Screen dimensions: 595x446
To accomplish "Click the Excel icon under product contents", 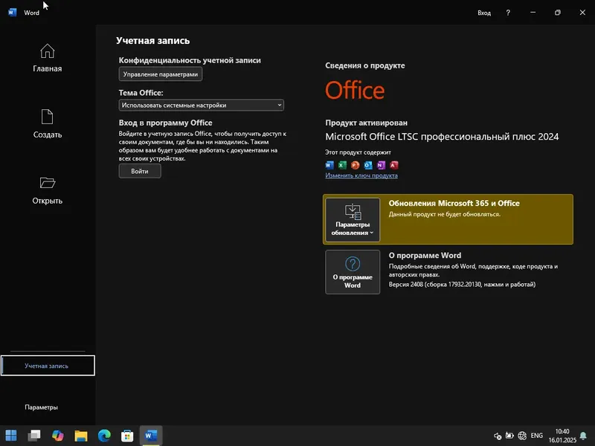I will [342, 165].
